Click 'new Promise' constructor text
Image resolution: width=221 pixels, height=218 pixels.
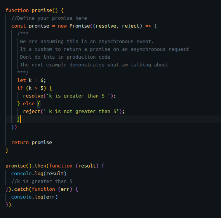(74, 26)
